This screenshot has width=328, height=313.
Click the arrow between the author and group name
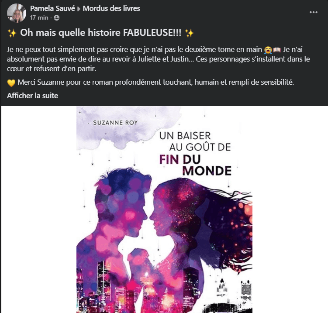(x=79, y=9)
